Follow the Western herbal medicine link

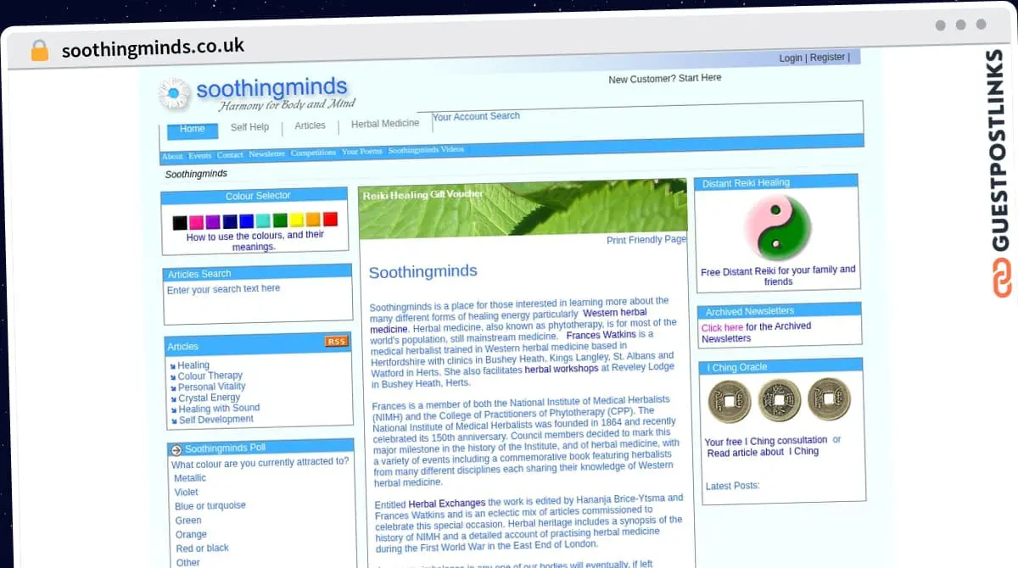click(x=509, y=321)
